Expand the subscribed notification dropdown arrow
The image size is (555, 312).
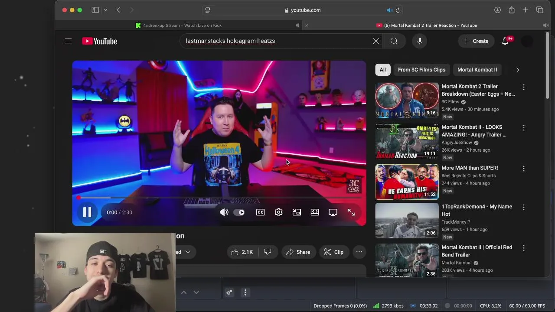pos(188,252)
